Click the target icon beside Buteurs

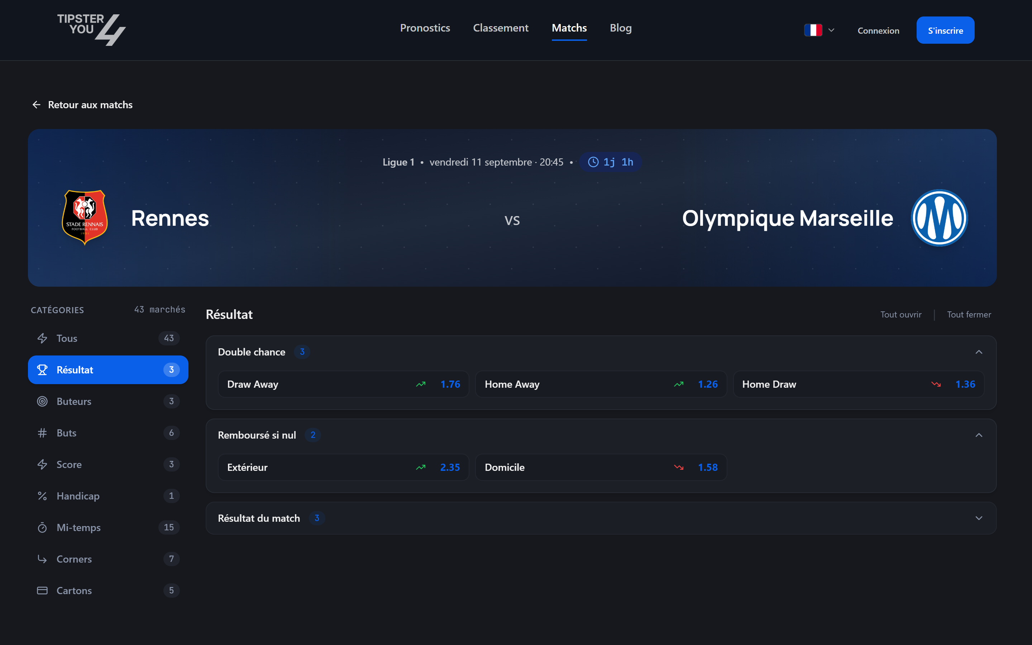tap(42, 401)
